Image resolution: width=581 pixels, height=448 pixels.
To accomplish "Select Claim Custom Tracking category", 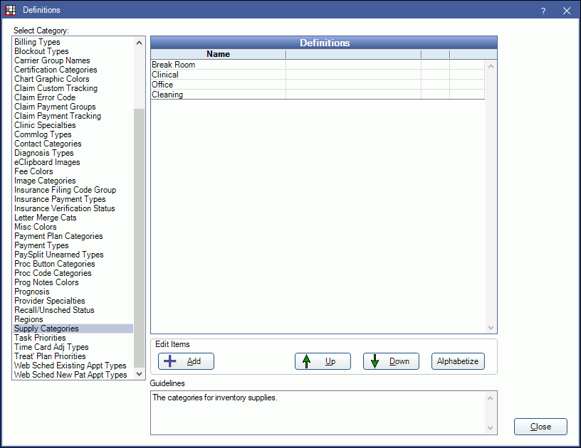I will [x=73, y=88].
